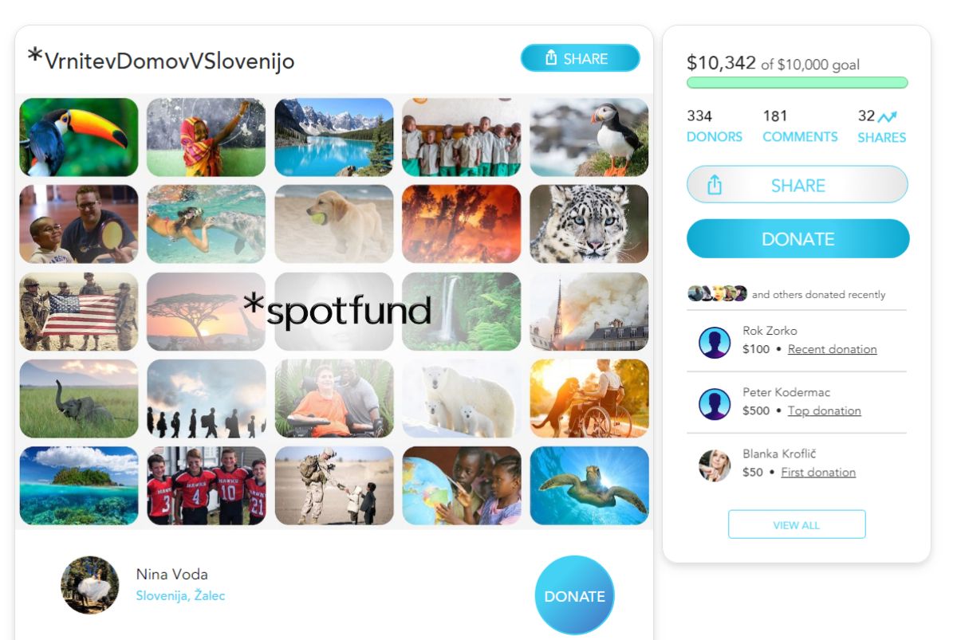Click the blue DONATE button in the sidebar
This screenshot has width=957, height=640.
797,239
